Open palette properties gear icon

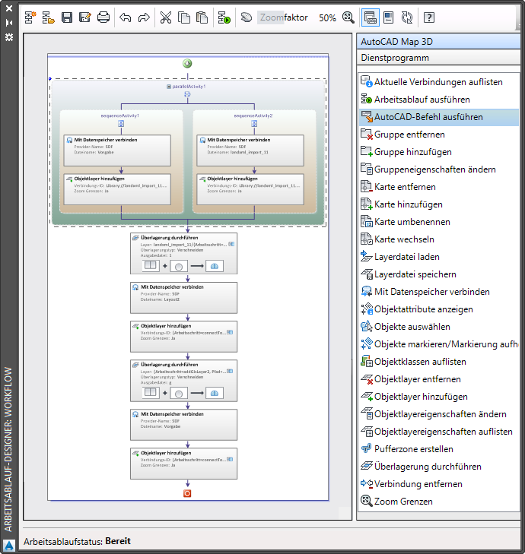(x=9, y=37)
